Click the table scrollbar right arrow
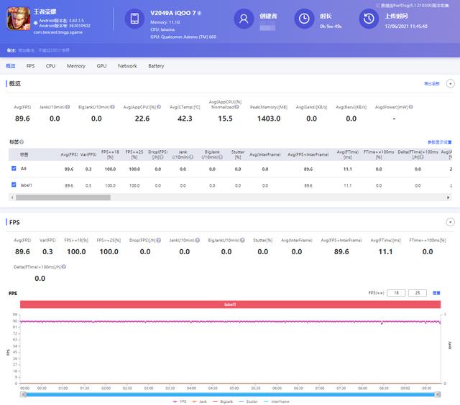 click(448, 197)
